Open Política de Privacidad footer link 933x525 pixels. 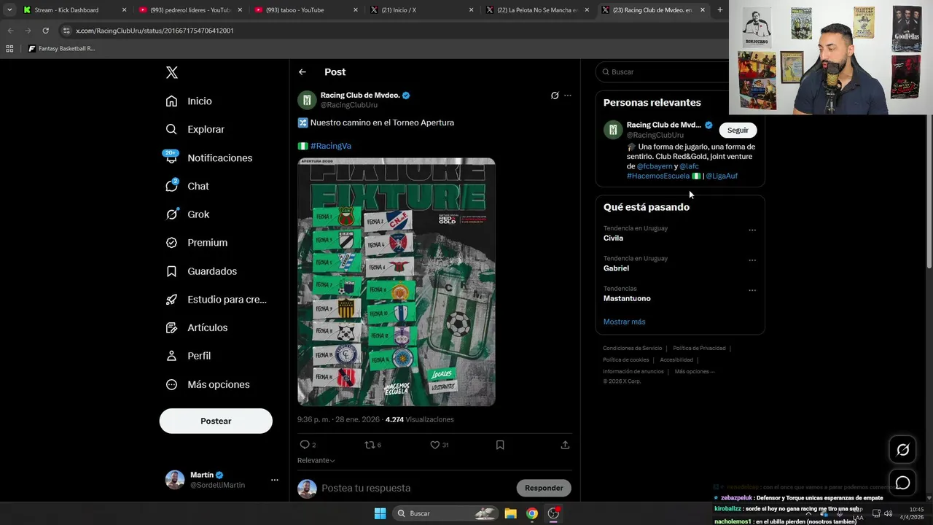click(x=699, y=349)
